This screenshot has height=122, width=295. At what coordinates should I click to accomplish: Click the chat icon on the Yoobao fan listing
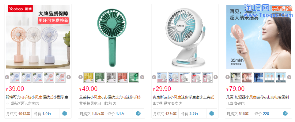(x=65, y=113)
